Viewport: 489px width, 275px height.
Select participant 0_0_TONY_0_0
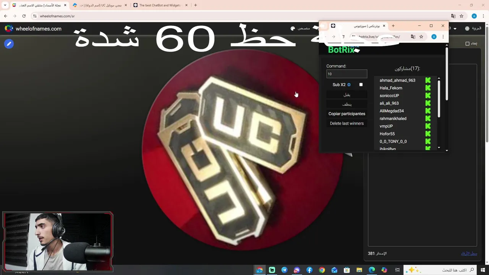(x=393, y=141)
